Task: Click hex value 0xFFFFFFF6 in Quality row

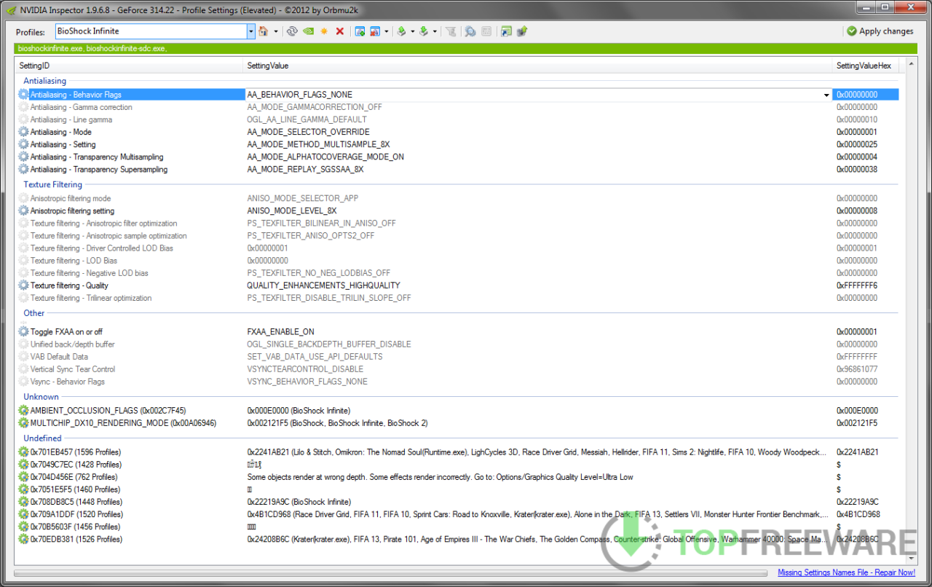Action: click(857, 285)
